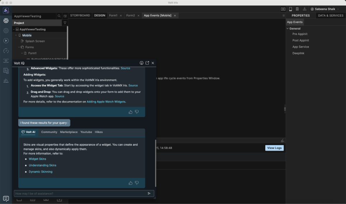Switch to the PROPERTIES panel tab
This screenshot has height=204, width=346.
click(x=300, y=15)
